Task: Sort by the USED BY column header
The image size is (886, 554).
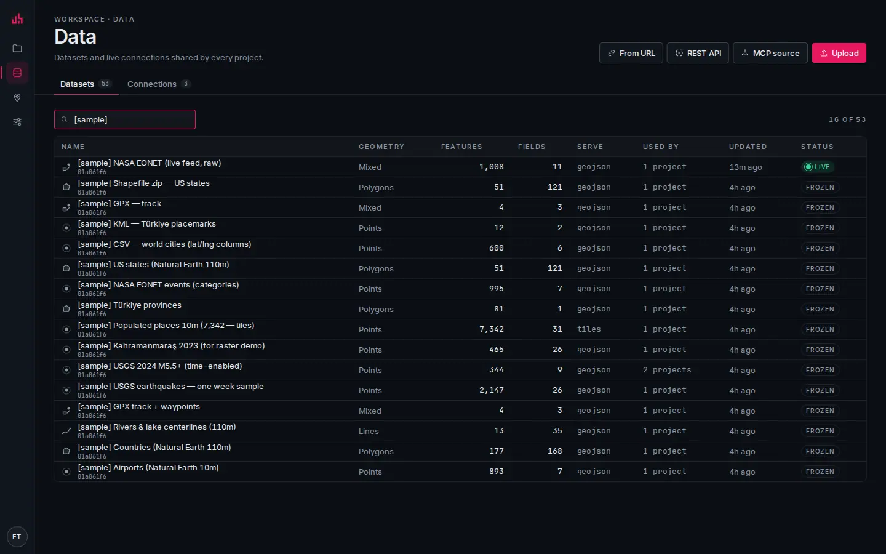Action: [661, 147]
